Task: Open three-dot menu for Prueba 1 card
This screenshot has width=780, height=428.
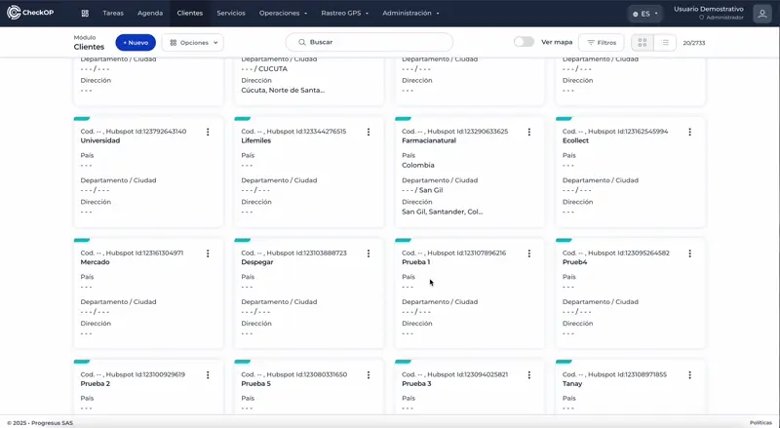Action: click(x=529, y=253)
